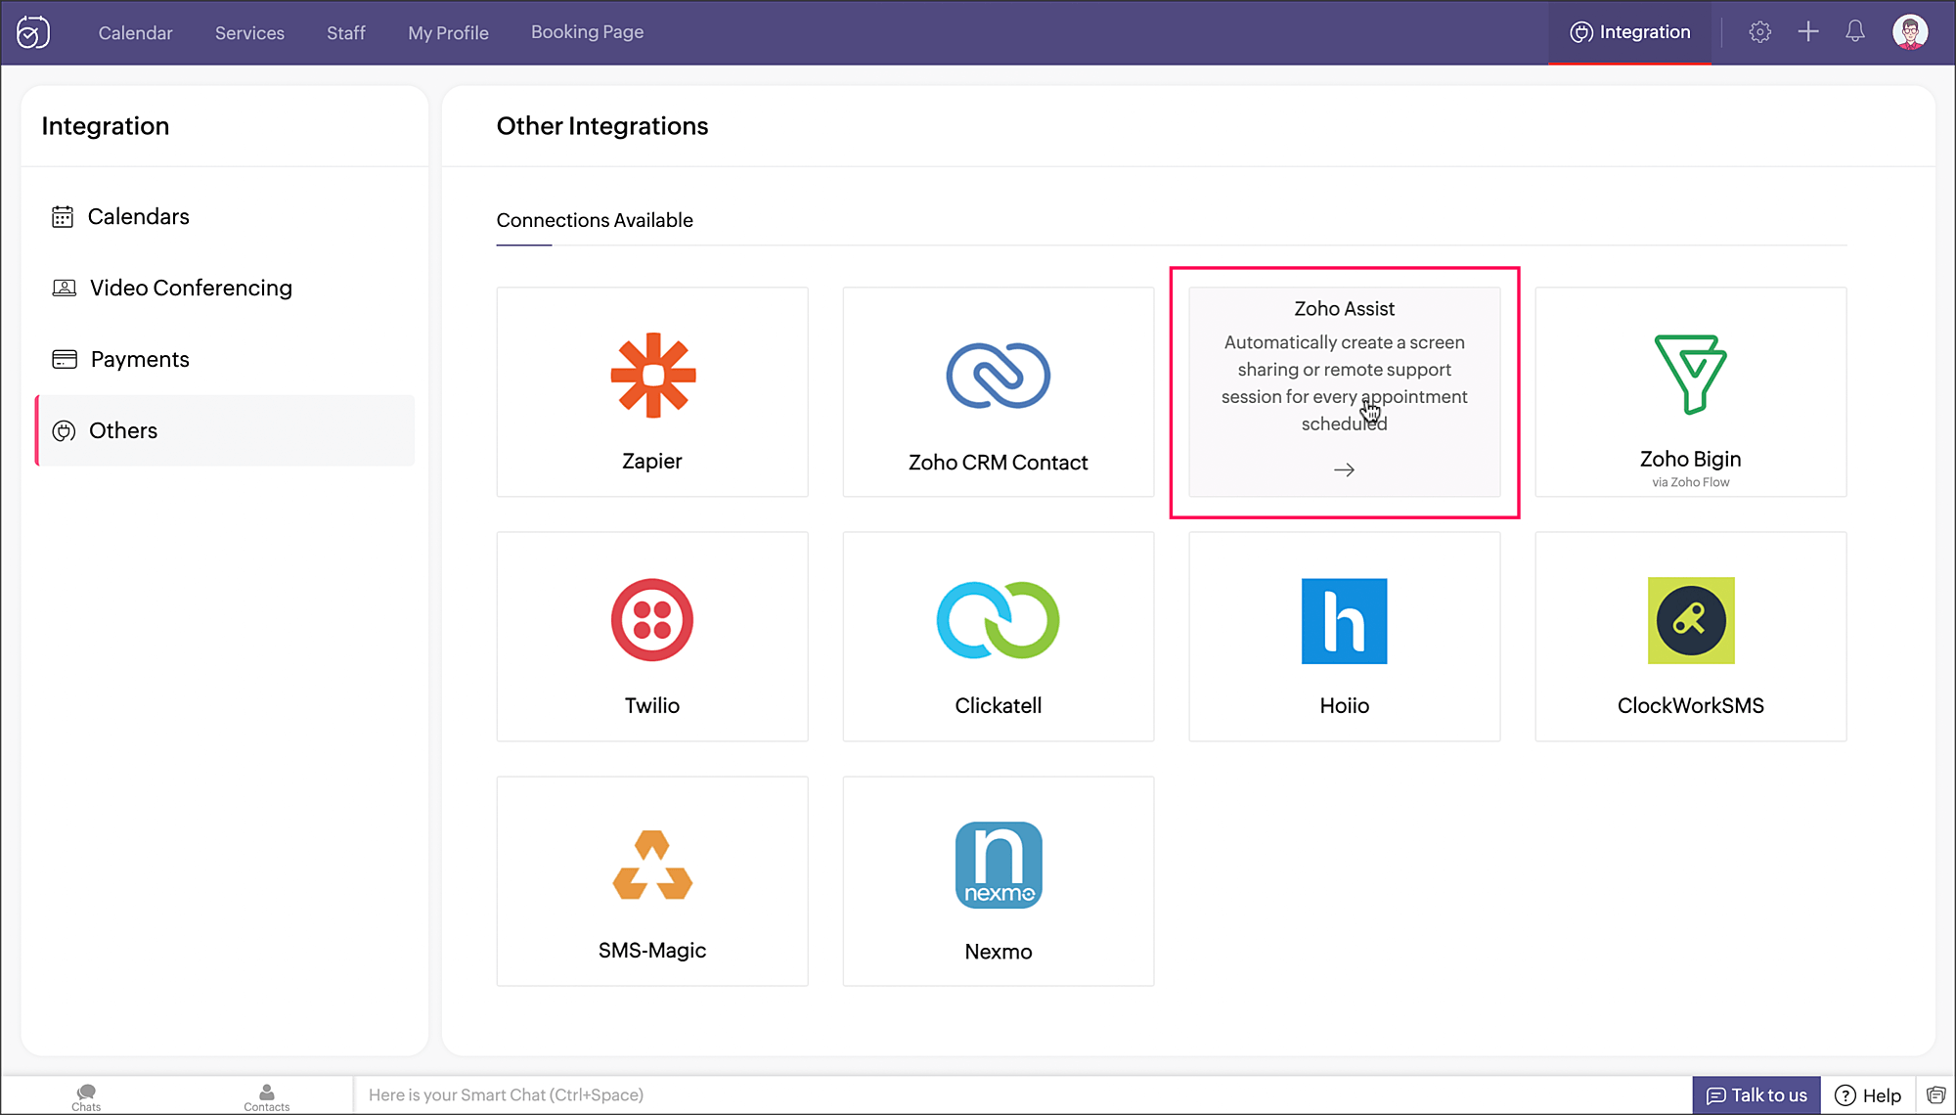Click the Clickatell label
This screenshot has height=1115, width=1956.
(998, 705)
